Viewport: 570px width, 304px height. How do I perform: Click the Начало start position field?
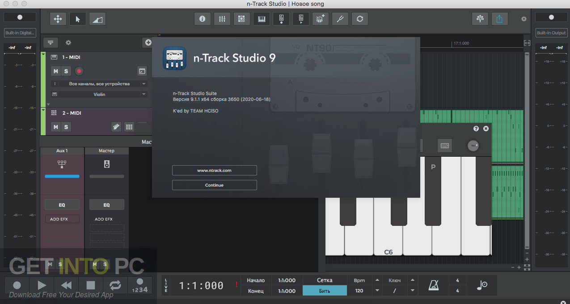pos(287,280)
